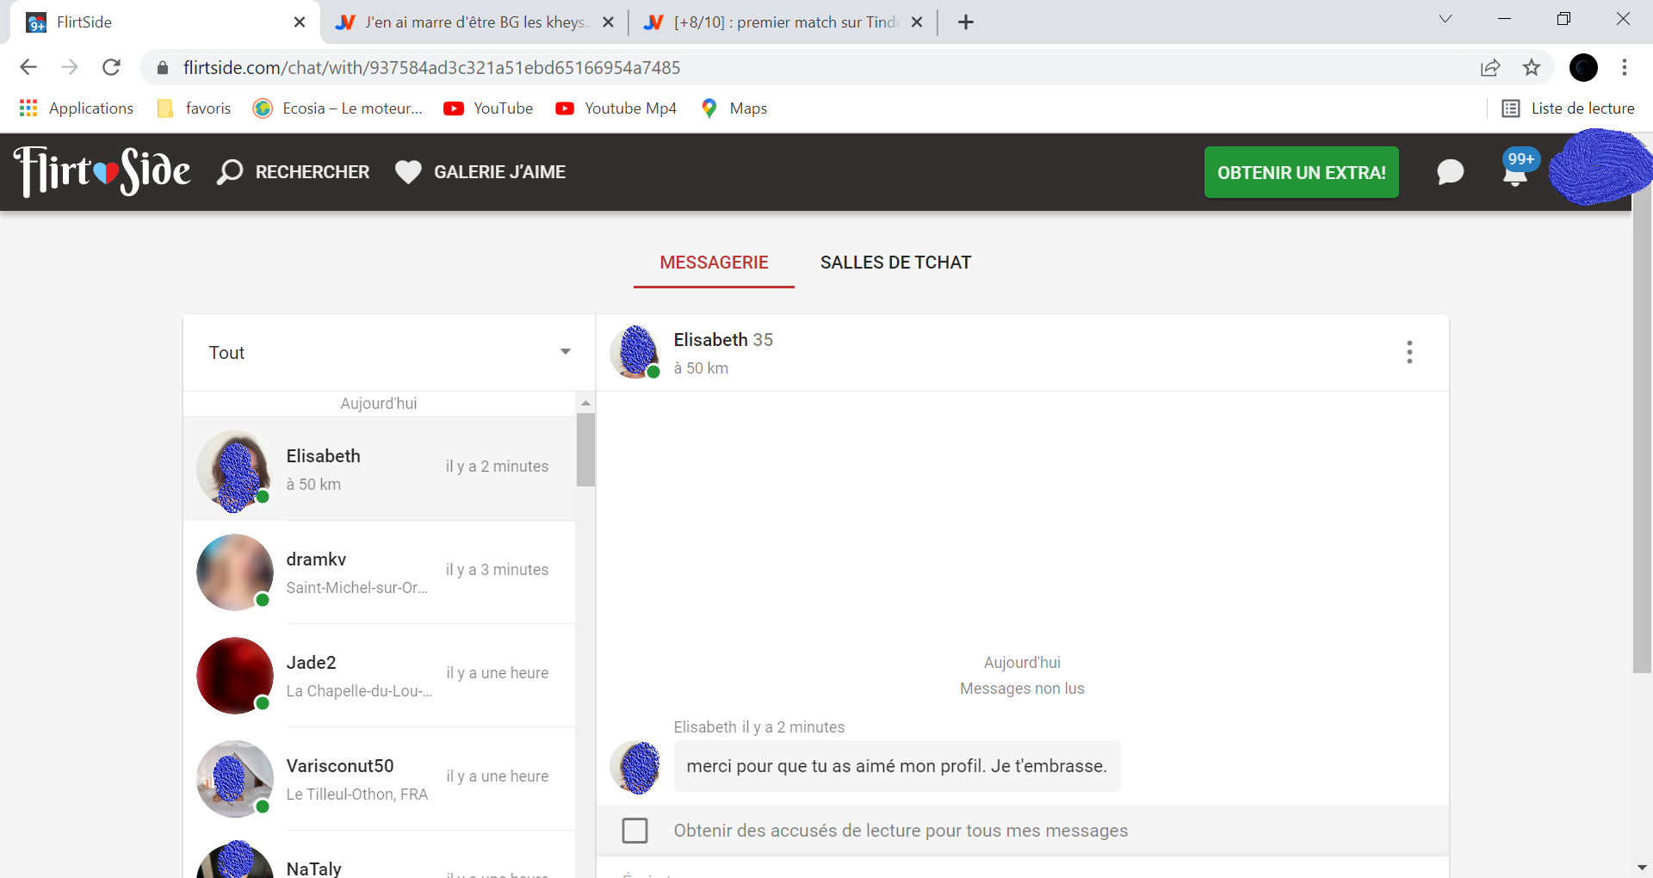Image resolution: width=1653 pixels, height=878 pixels.
Task: Open the conversation with NaTaly
Action: pyautogui.click(x=379, y=855)
